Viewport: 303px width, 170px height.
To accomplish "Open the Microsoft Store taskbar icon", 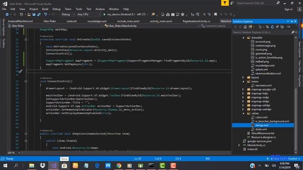I will click(x=64, y=166).
